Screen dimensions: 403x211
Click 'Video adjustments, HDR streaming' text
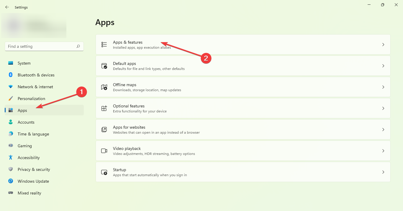(141, 154)
